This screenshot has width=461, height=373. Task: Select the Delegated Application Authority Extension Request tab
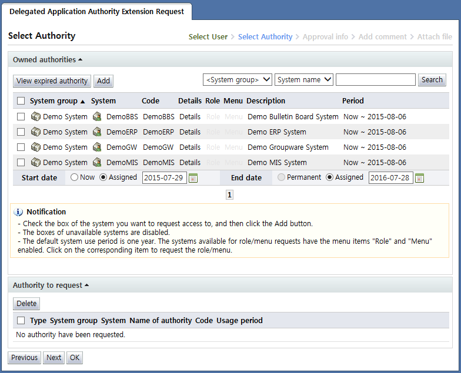tap(96, 11)
